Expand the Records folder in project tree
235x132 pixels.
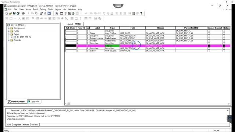click(8, 40)
